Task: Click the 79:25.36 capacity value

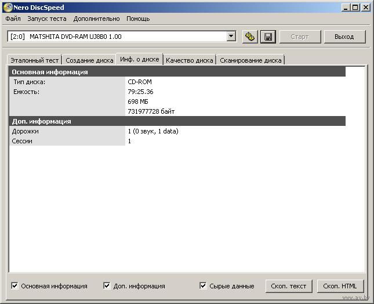Action: click(x=140, y=92)
